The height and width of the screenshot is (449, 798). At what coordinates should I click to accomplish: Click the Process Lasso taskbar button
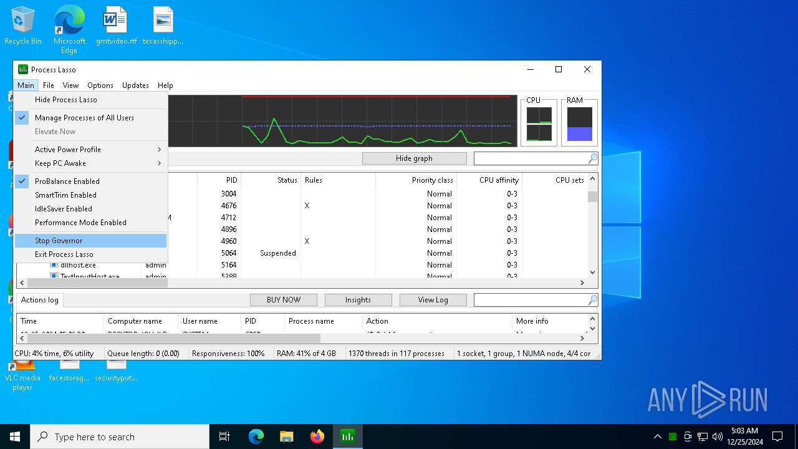[x=347, y=437]
